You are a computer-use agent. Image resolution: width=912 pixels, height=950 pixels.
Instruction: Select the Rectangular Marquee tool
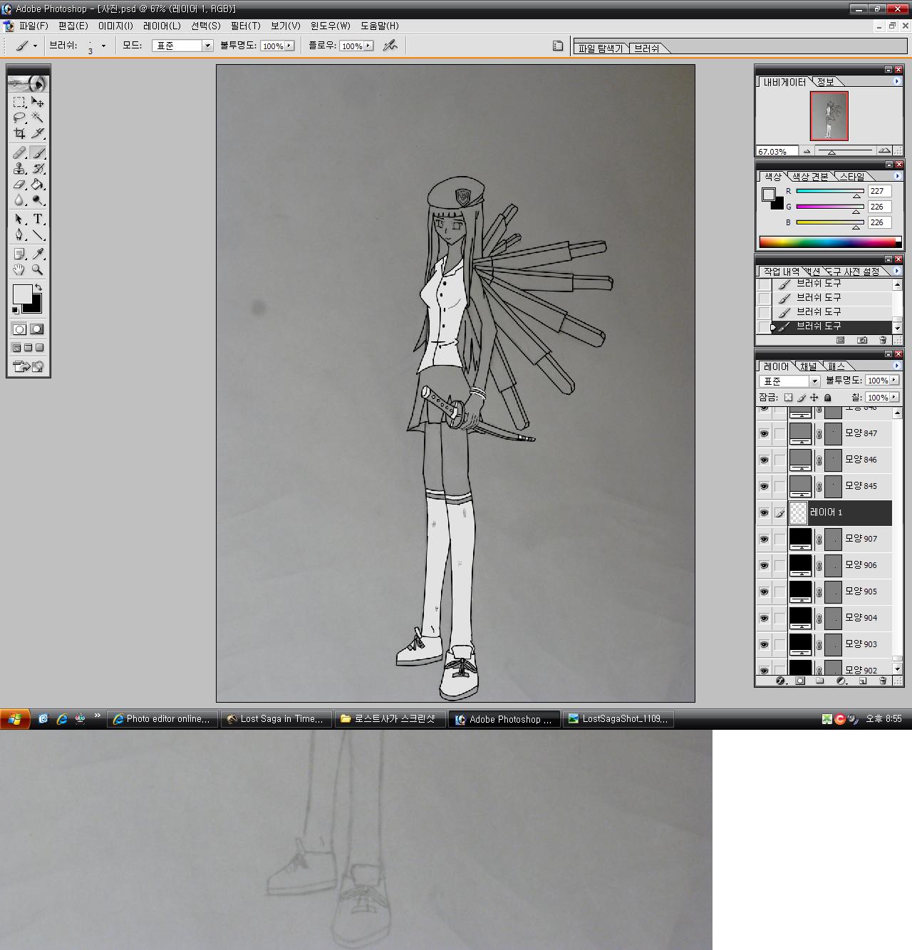(19, 102)
